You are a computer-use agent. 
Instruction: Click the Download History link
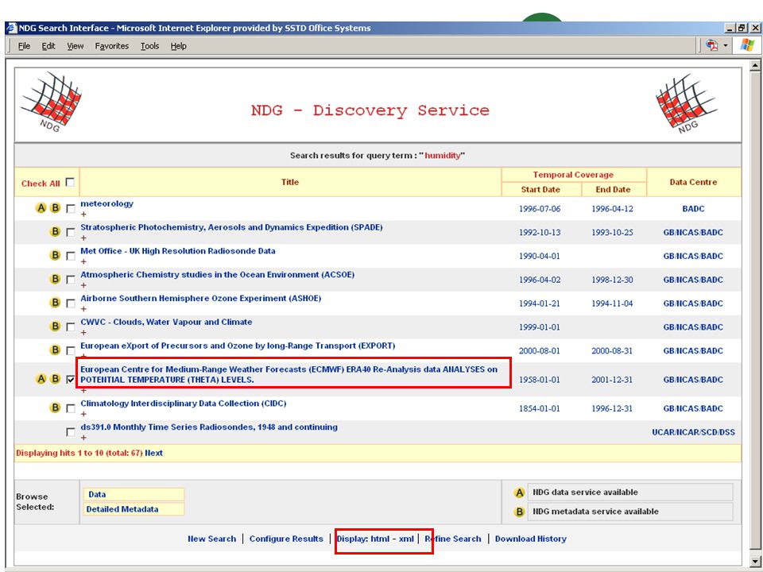pos(531,539)
